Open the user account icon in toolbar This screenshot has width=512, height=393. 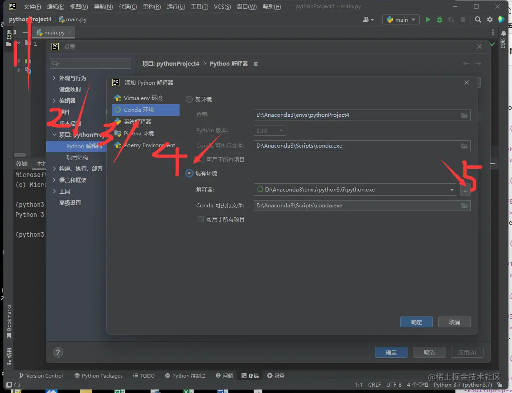coord(368,19)
